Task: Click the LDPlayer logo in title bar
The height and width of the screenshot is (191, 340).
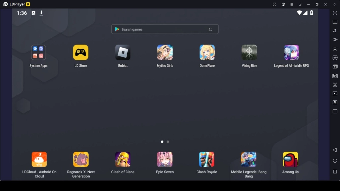Action: (x=5, y=4)
